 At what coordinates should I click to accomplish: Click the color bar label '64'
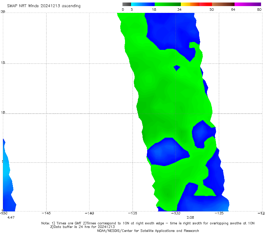(x=233, y=9)
